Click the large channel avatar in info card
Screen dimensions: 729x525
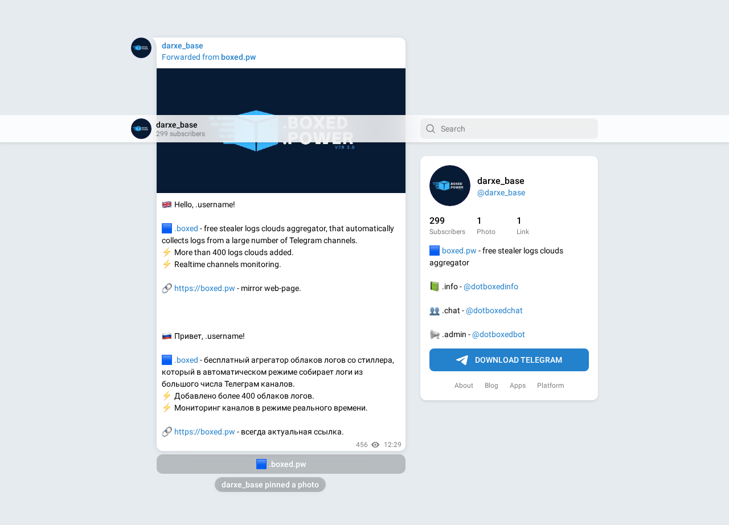[x=450, y=186]
